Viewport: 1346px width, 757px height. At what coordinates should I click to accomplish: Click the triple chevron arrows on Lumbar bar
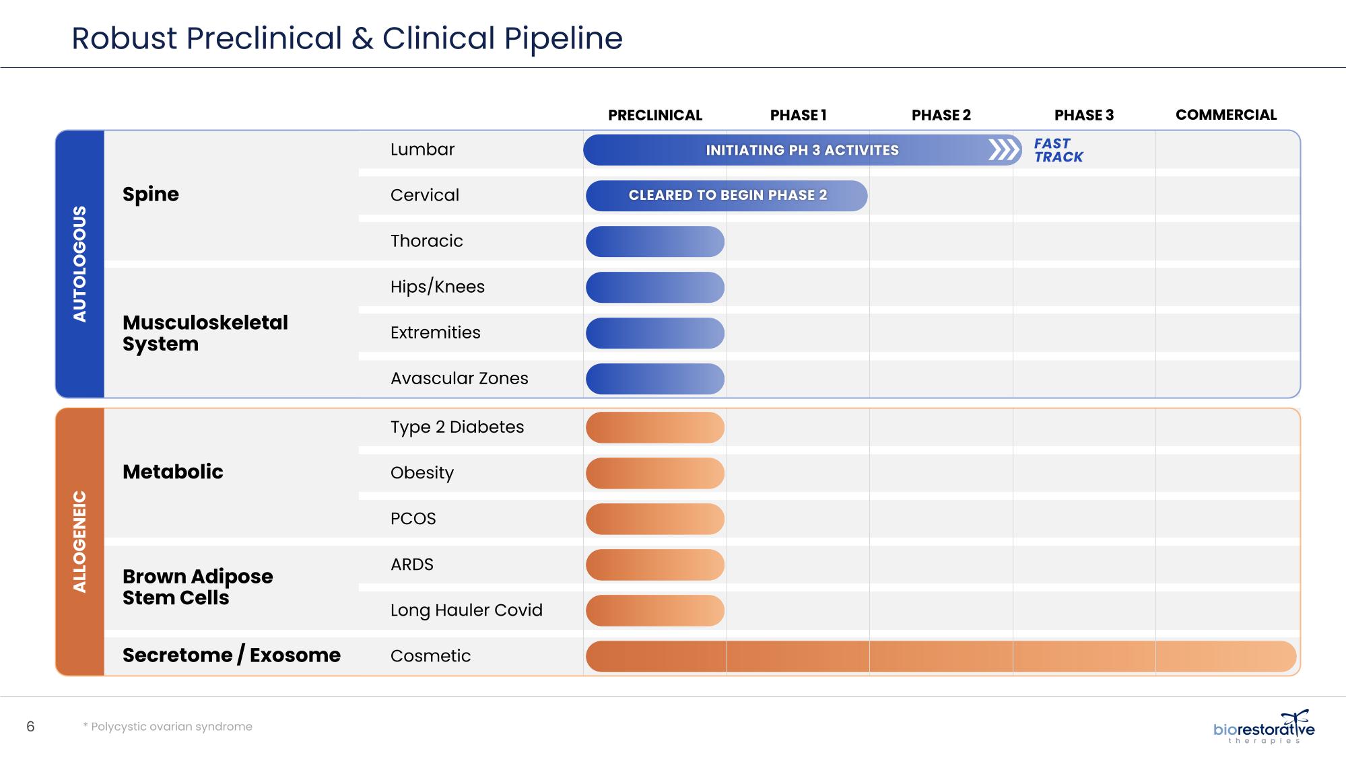pyautogui.click(x=1004, y=150)
